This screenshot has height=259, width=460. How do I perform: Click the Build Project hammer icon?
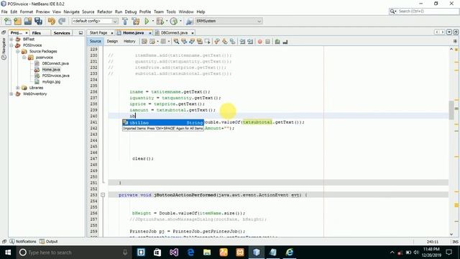125,21
